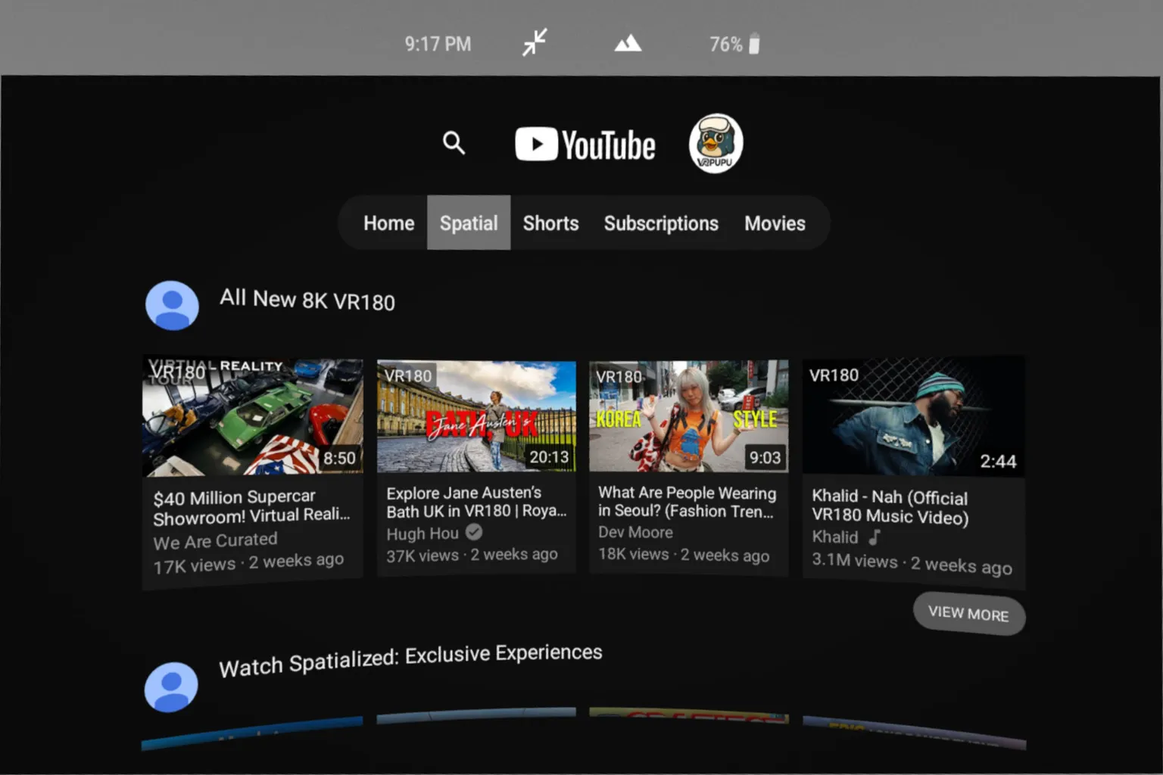Image resolution: width=1163 pixels, height=775 pixels.
Task: Click the music note icon beside Khalid
Action: [x=875, y=537]
